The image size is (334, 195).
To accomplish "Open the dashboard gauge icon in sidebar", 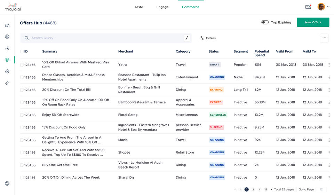I will click(7, 26).
